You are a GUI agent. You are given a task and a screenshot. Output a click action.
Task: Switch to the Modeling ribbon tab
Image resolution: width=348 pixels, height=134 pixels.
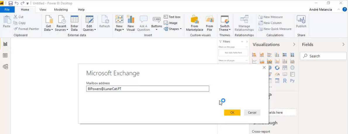(x=61, y=10)
